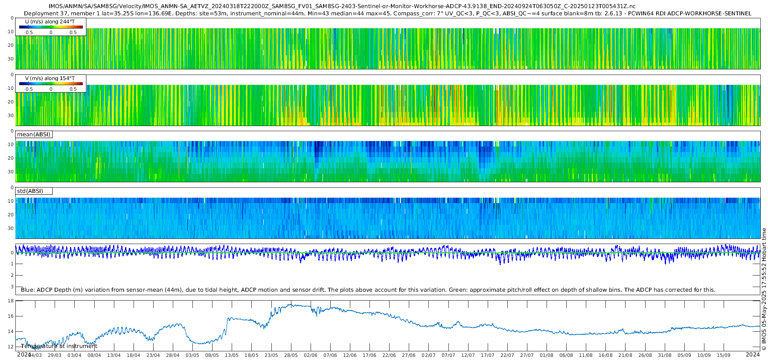
Task: Select the 02/06 date tick label
Action: [311, 355]
